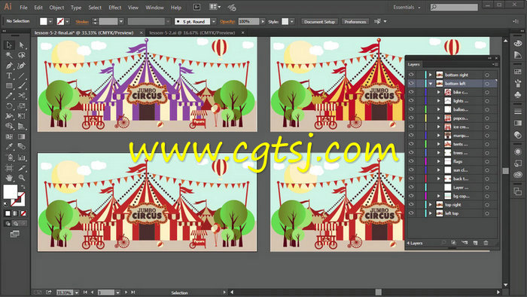This screenshot has height=297, width=527.
Task: Select the Selection tool arrow
Action: 9,44
